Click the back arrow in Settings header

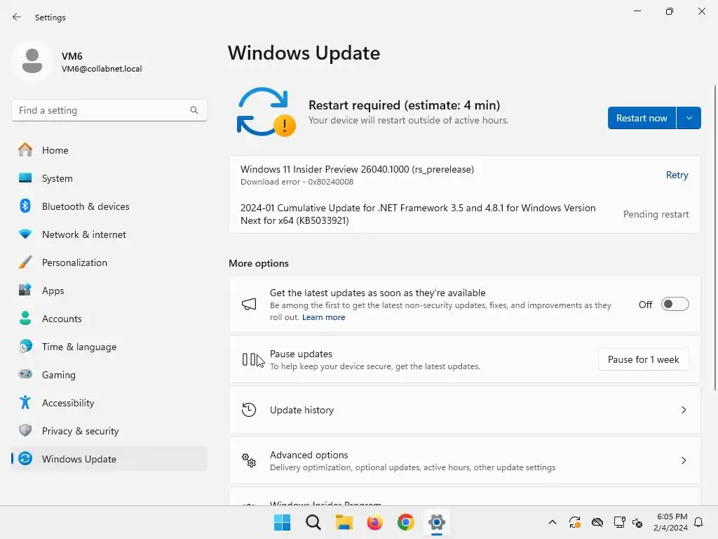(17, 17)
